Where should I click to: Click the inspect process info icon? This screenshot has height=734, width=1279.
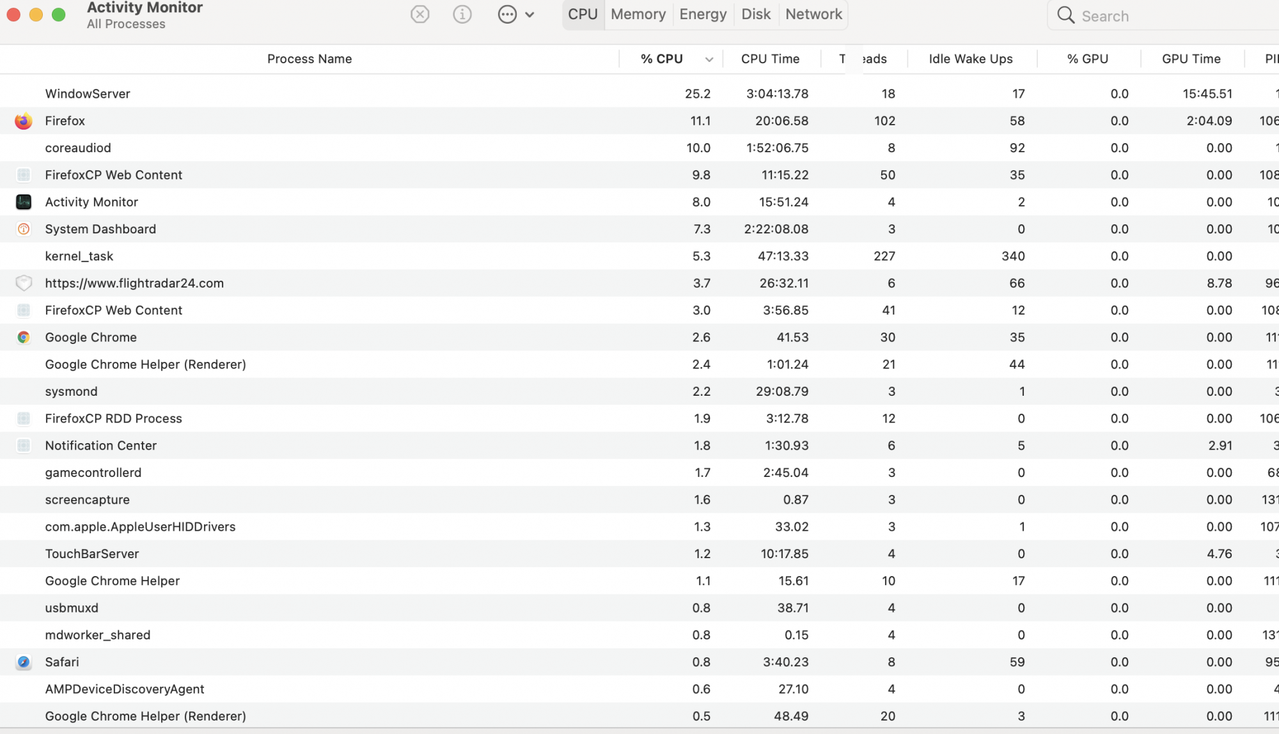pos(463,14)
